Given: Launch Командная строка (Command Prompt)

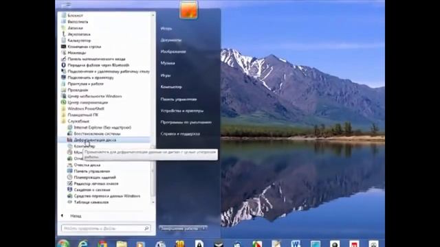Looking at the screenshot, I should pyautogui.click(x=84, y=47).
